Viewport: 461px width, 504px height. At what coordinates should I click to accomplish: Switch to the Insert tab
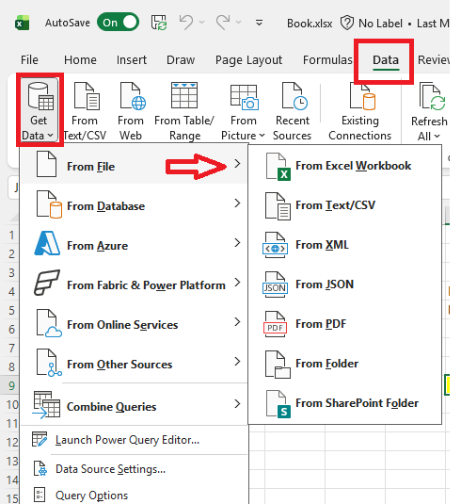pos(132,59)
